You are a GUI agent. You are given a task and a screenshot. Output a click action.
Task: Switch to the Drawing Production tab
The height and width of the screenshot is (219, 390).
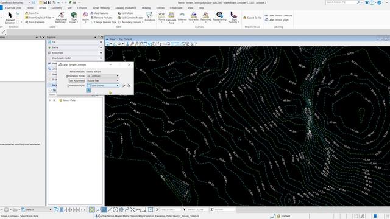click(126, 8)
